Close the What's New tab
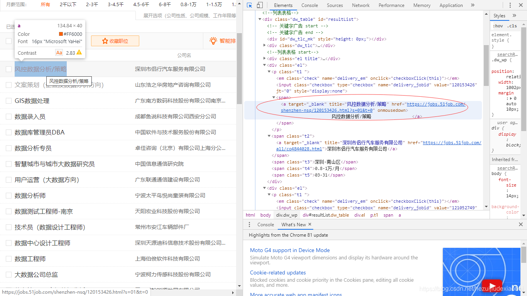This screenshot has height=296, width=527. pos(310,224)
